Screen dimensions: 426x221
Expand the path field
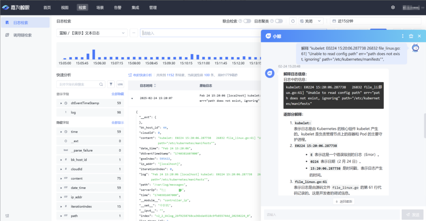[61, 216]
